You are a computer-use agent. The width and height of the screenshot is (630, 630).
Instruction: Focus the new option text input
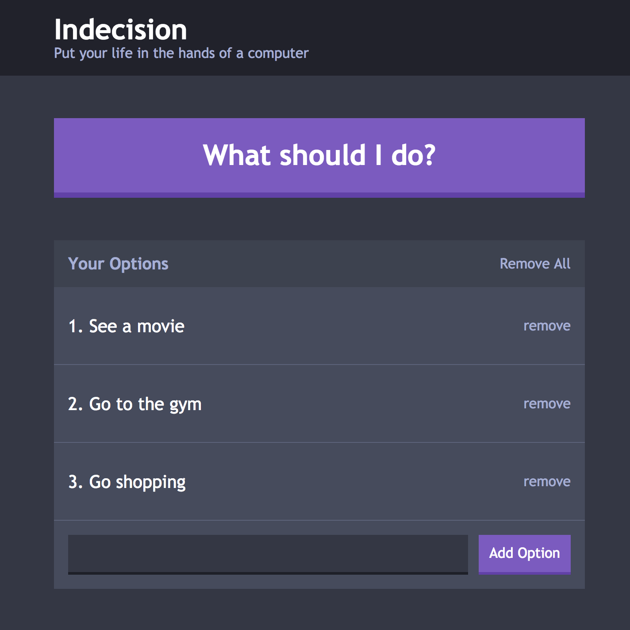pyautogui.click(x=268, y=553)
